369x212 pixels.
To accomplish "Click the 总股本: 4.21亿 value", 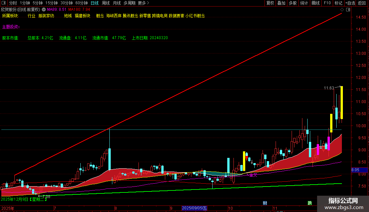I will (x=40, y=38).
